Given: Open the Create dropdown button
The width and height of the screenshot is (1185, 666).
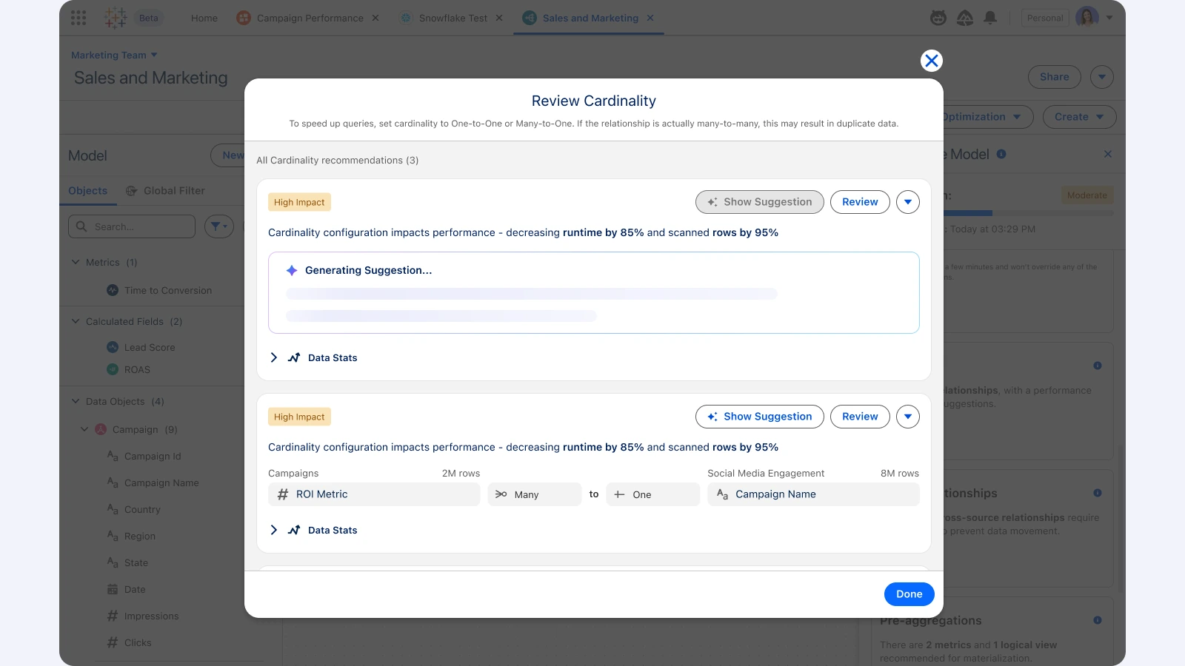Looking at the screenshot, I should click(x=1079, y=117).
